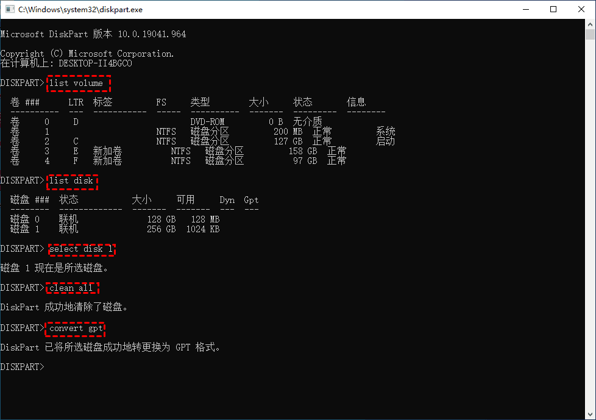Click the '启动' info entry

tap(385, 141)
